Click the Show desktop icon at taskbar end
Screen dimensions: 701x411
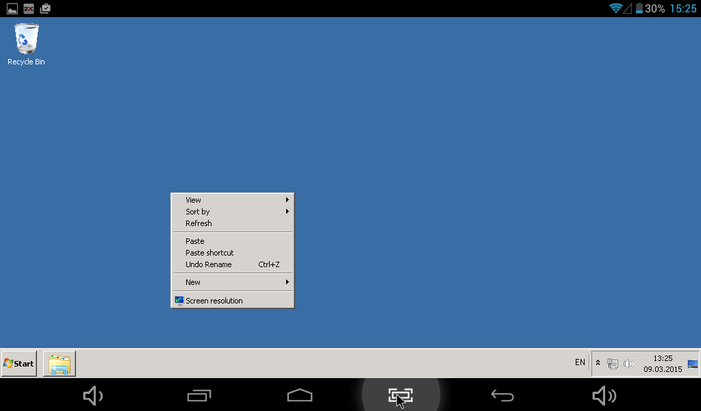click(x=693, y=364)
